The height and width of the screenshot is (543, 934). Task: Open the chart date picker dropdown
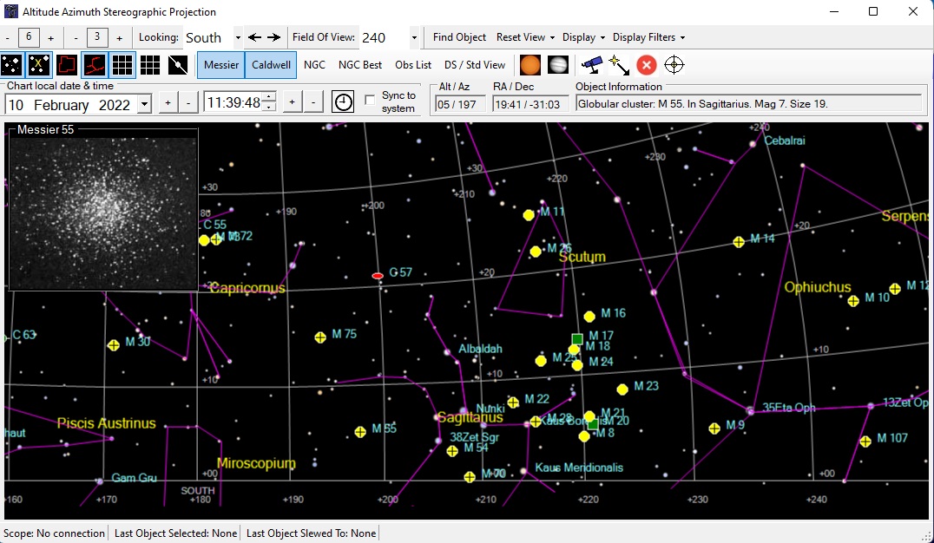[x=143, y=104]
